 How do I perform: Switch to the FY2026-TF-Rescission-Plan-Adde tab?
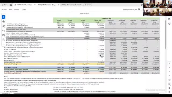71,5
